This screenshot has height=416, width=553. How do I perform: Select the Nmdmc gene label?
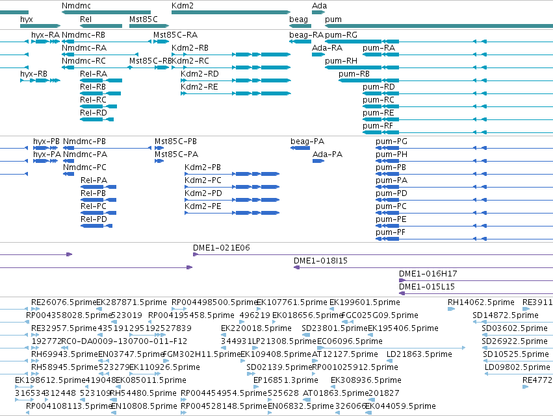(x=76, y=6)
